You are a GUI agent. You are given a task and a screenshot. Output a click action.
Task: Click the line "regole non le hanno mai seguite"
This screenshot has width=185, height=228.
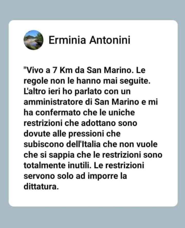(87, 81)
